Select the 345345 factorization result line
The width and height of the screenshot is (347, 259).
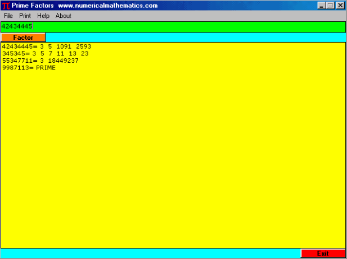coord(45,54)
